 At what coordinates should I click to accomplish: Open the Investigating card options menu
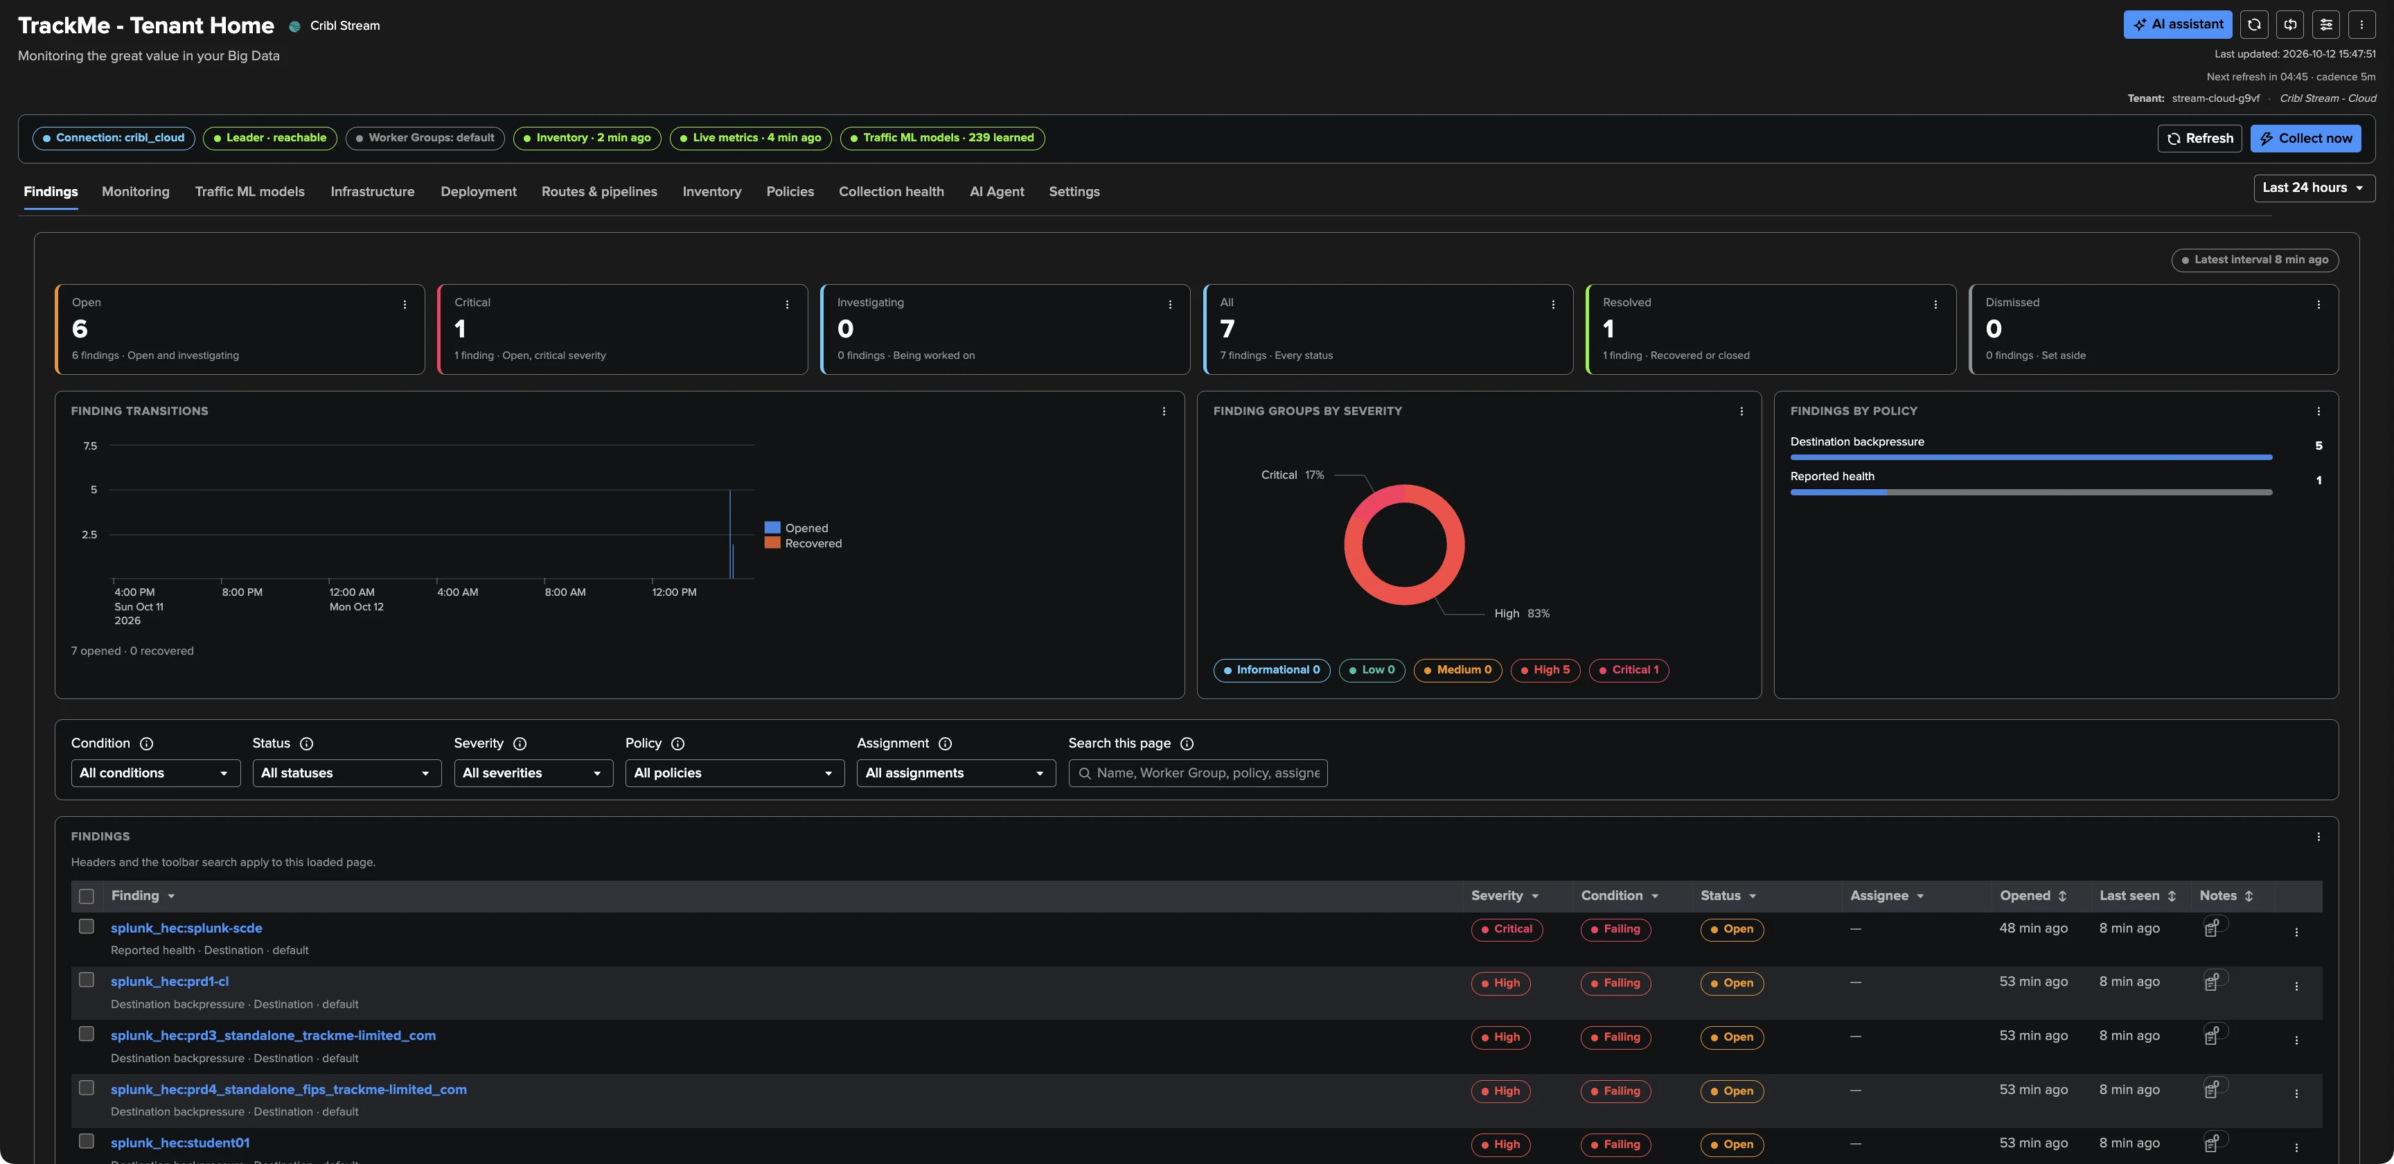pos(1170,304)
